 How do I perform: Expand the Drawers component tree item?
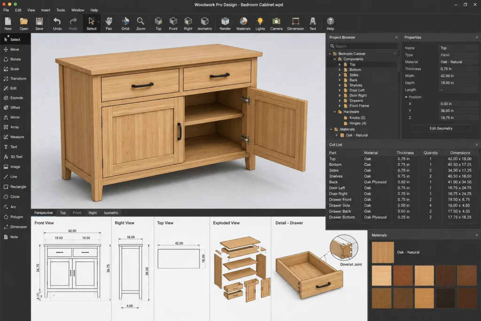click(x=340, y=101)
